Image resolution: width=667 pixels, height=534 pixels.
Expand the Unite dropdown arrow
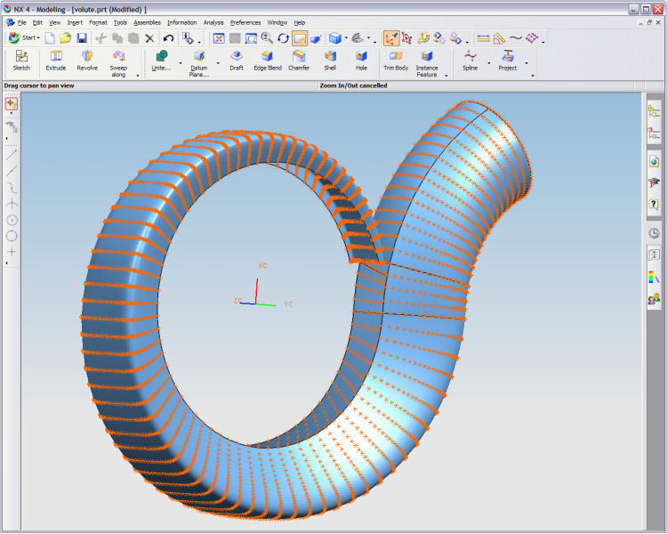click(181, 63)
